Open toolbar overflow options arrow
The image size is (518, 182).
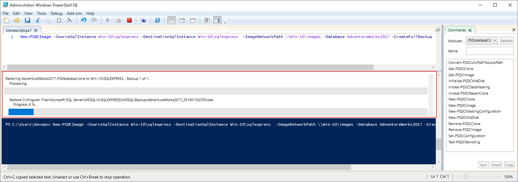[225, 22]
